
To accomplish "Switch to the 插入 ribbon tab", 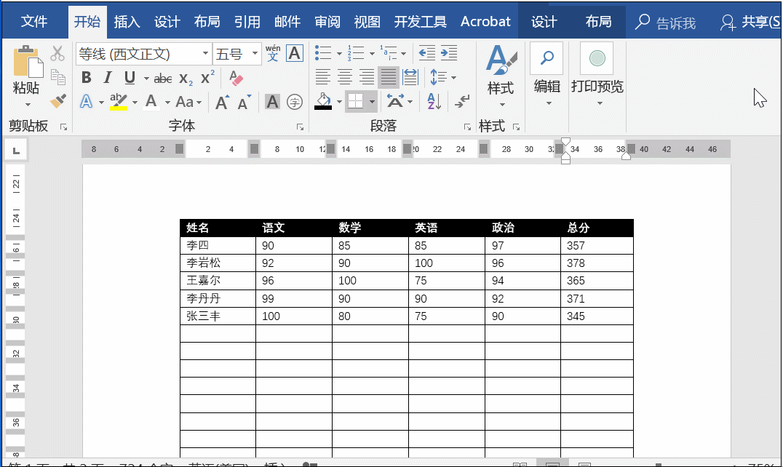I will tap(127, 21).
